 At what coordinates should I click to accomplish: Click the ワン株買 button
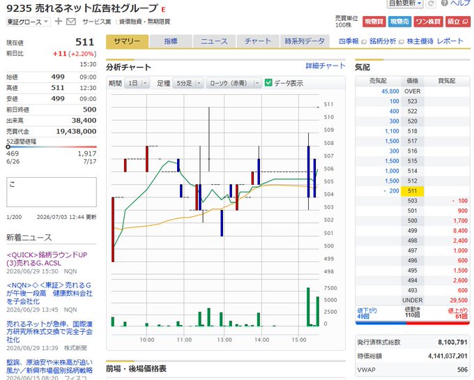tap(428, 22)
